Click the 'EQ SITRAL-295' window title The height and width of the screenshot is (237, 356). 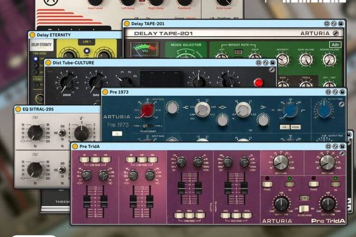pos(38,109)
